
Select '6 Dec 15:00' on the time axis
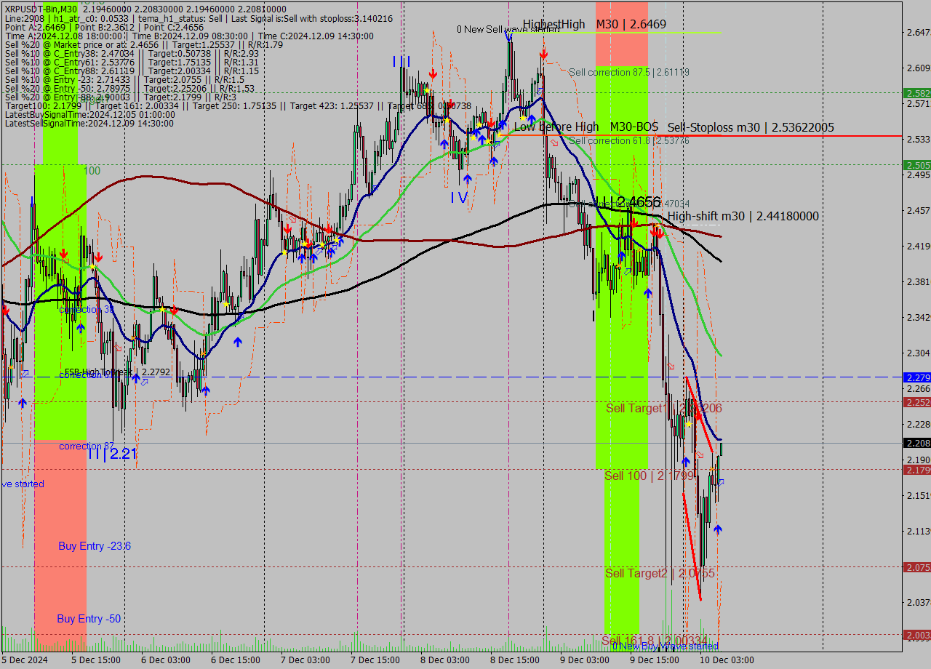(x=236, y=660)
